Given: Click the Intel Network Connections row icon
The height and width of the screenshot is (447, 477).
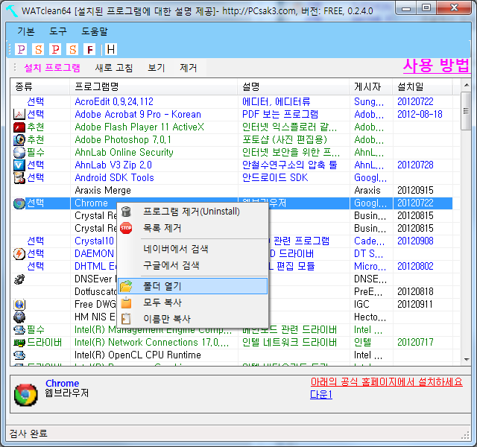Looking at the screenshot, I should tap(19, 343).
